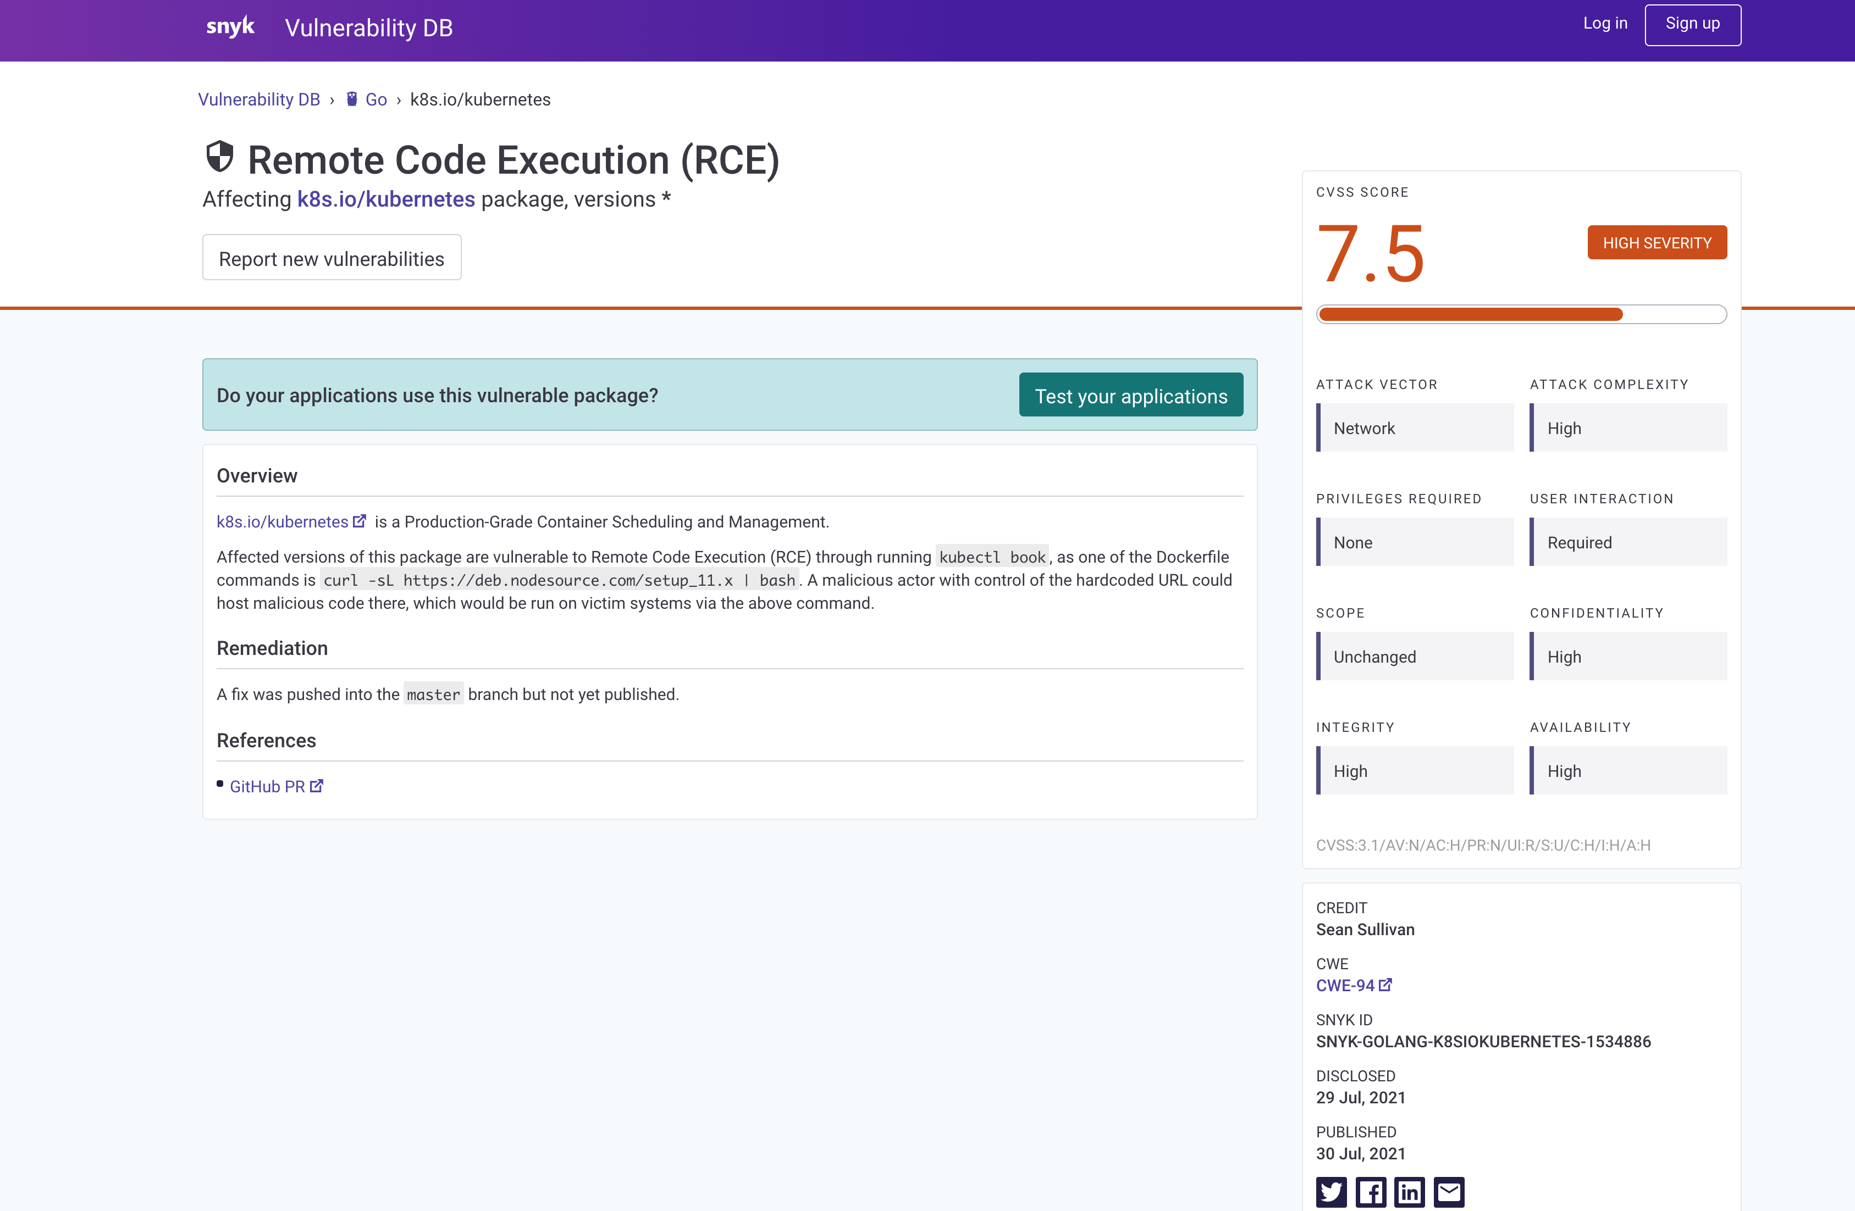Click the vulnerable package question text
Viewport: 1855px width, 1211px height.
point(437,396)
